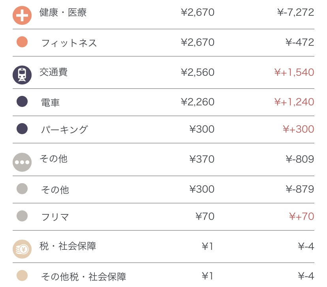Click the gray dot beside フリマ

click(x=22, y=216)
